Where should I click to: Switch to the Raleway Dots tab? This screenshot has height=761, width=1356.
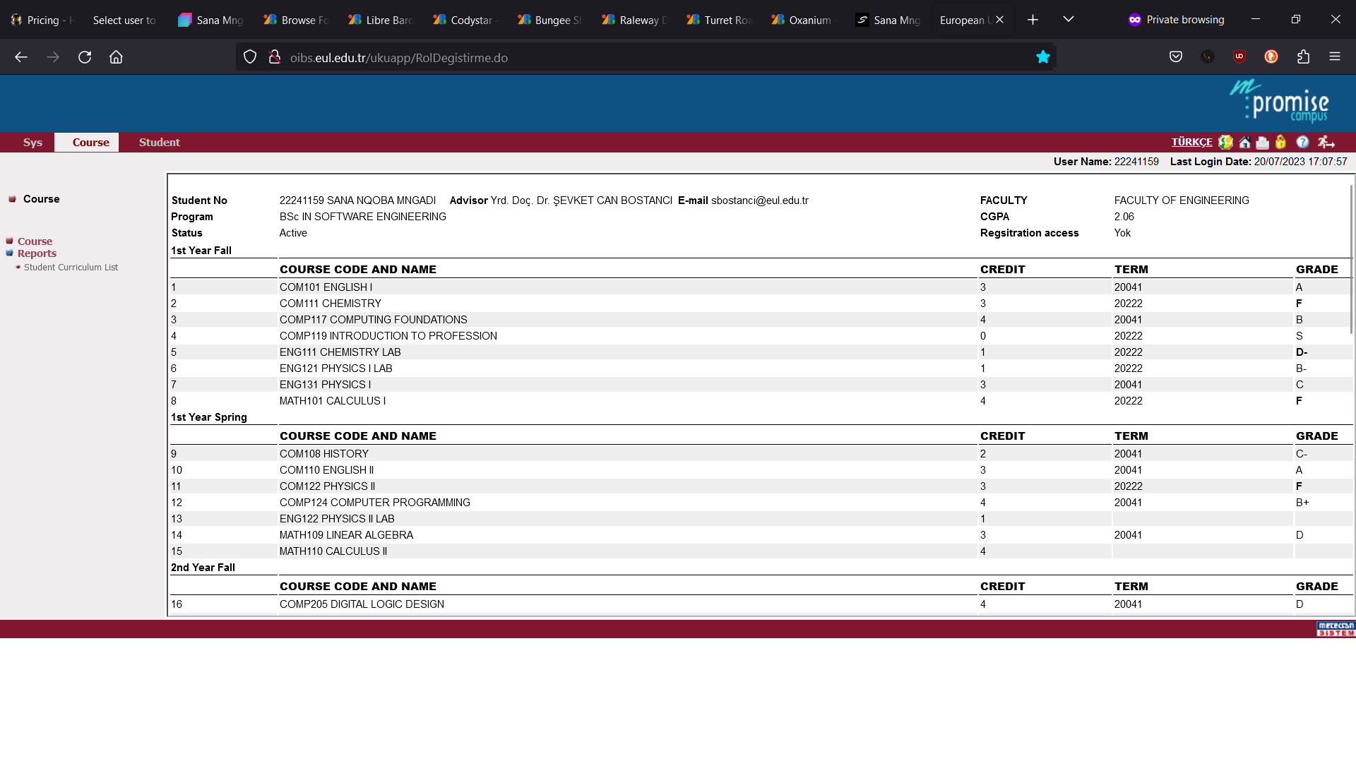(636, 20)
